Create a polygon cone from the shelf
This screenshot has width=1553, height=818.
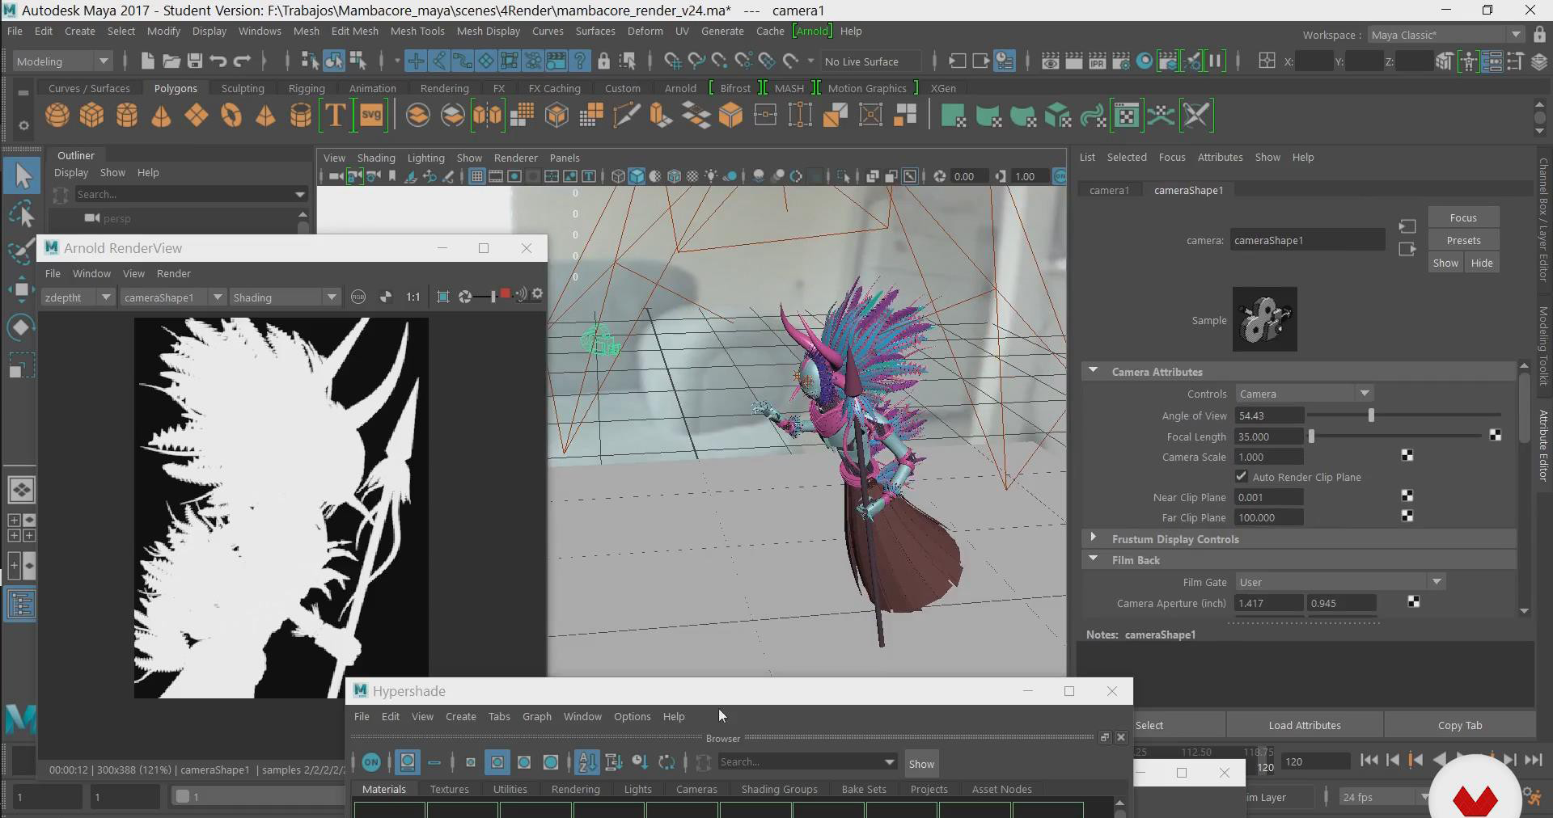click(x=162, y=116)
